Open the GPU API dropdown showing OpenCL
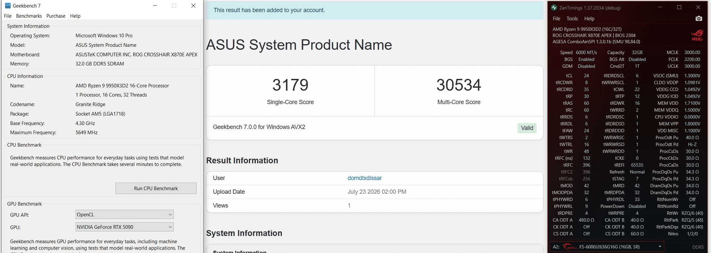 pyautogui.click(x=124, y=215)
